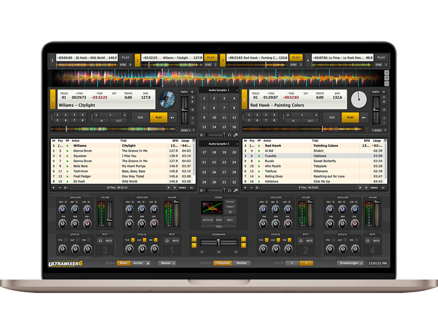The height and width of the screenshot is (329, 438).
Task: Click play-pause icon beside deck 1 PLAY
Action: (172, 118)
